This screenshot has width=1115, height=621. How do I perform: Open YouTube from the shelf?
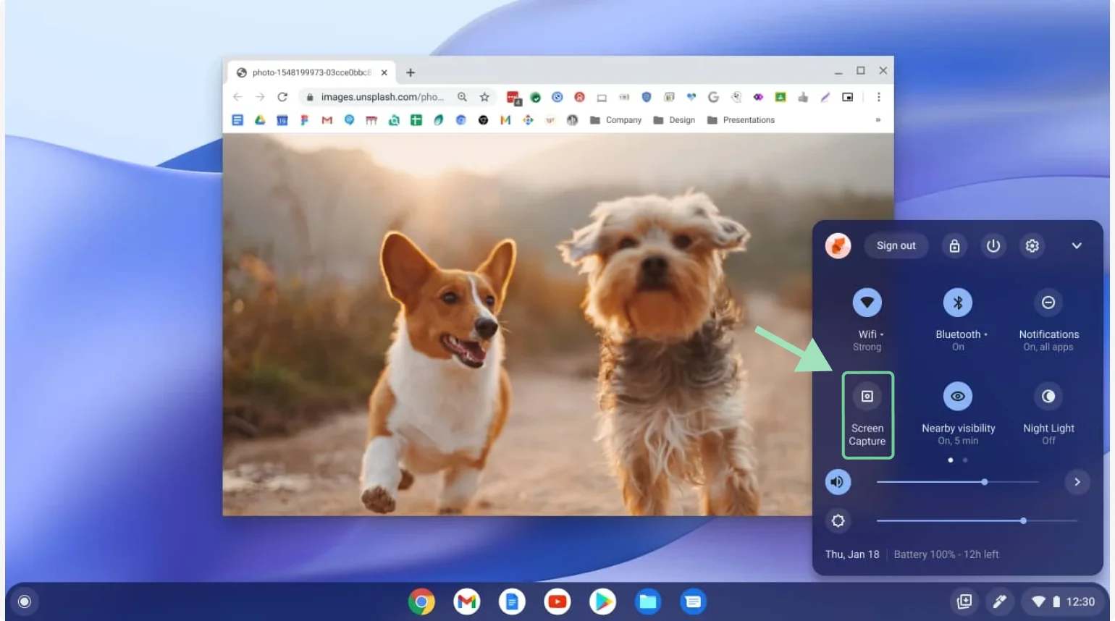[557, 601]
